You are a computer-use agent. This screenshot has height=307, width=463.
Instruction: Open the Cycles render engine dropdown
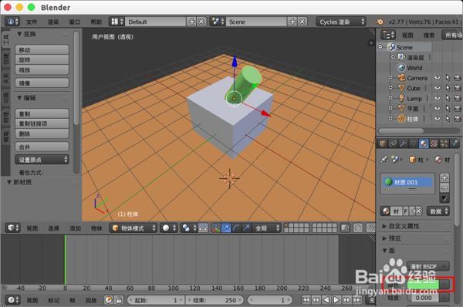pyautogui.click(x=341, y=22)
